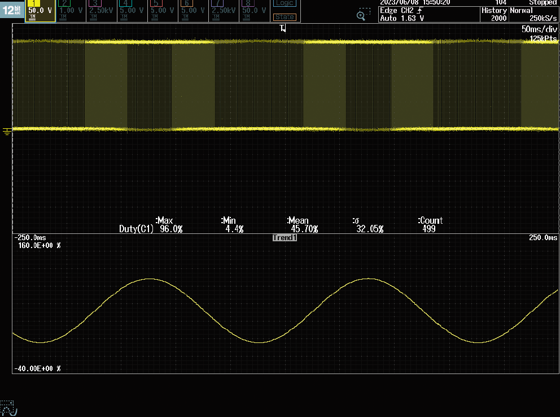The width and height of the screenshot is (560, 417).
Task: Enable channel 5
Action: [x=163, y=11]
